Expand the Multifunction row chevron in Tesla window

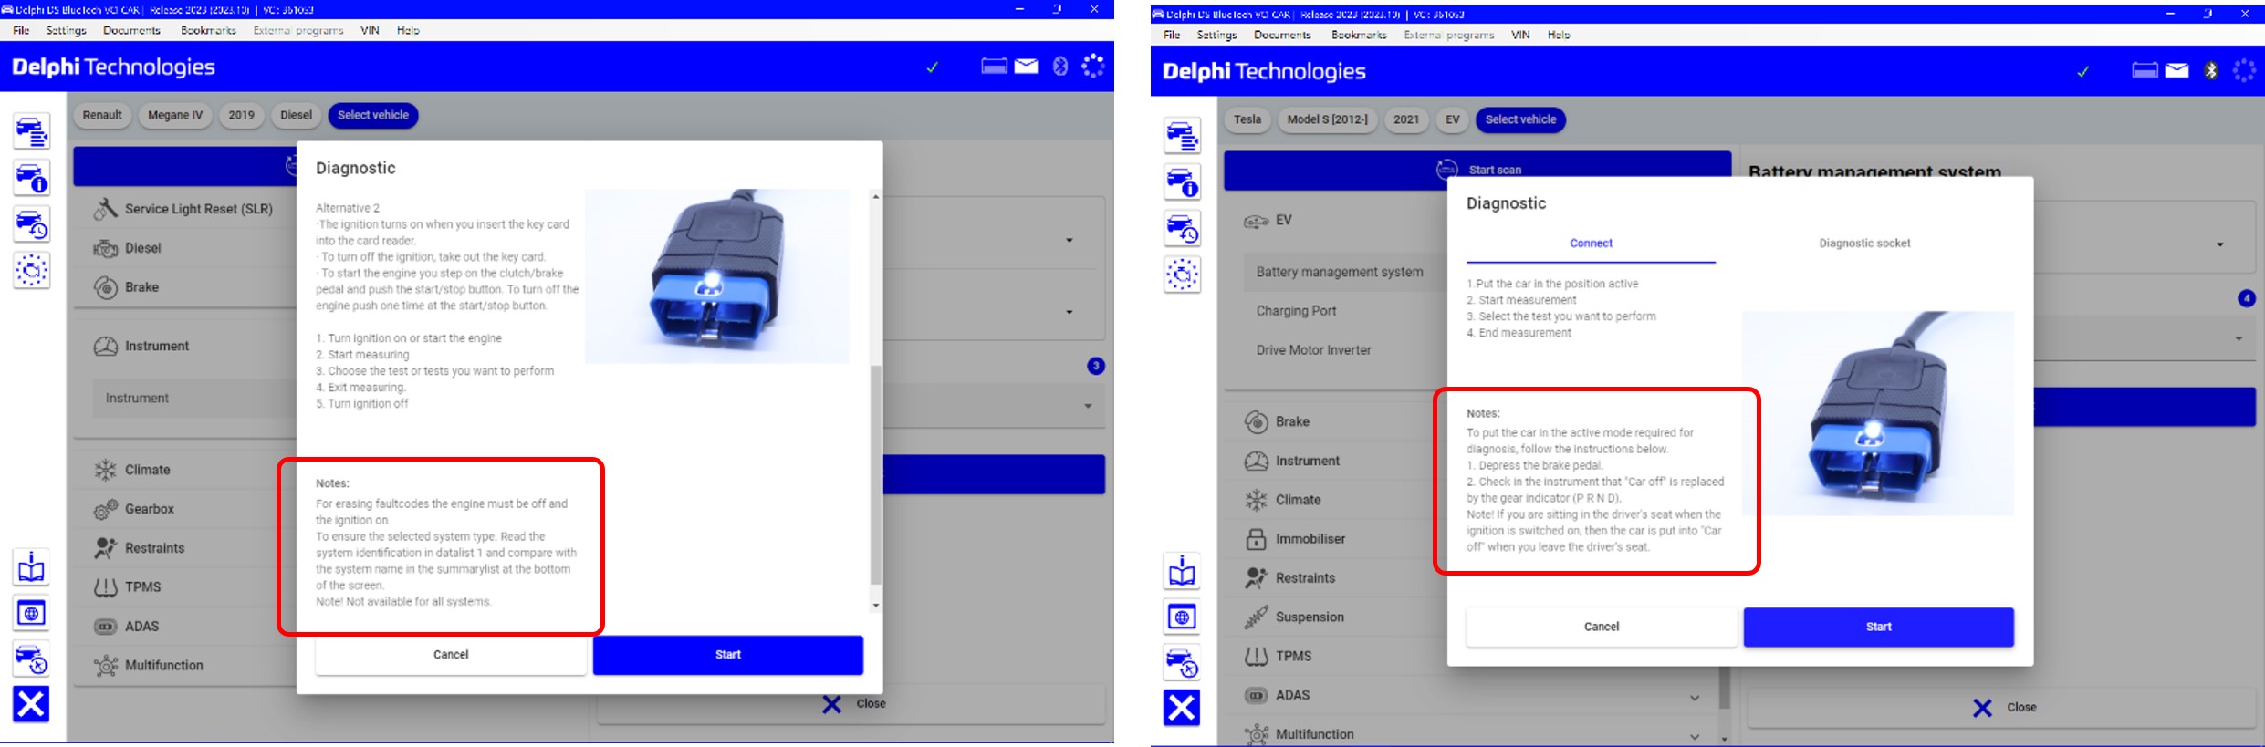1695,737
